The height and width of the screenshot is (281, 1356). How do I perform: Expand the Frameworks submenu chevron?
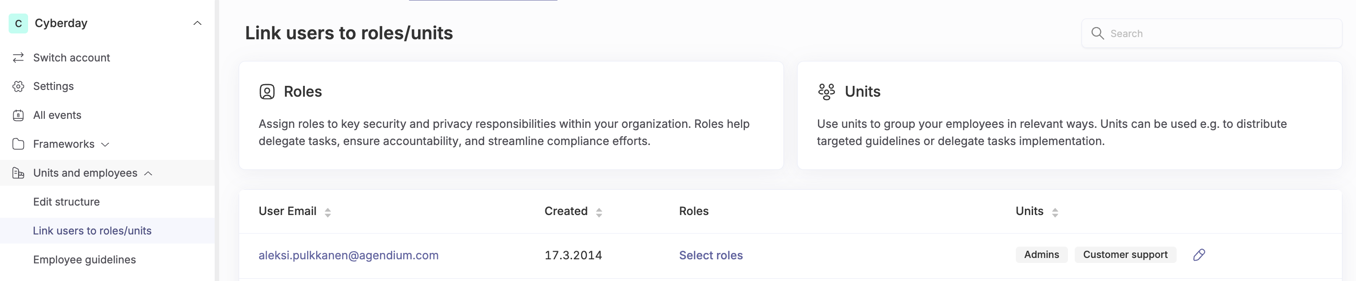(x=105, y=145)
